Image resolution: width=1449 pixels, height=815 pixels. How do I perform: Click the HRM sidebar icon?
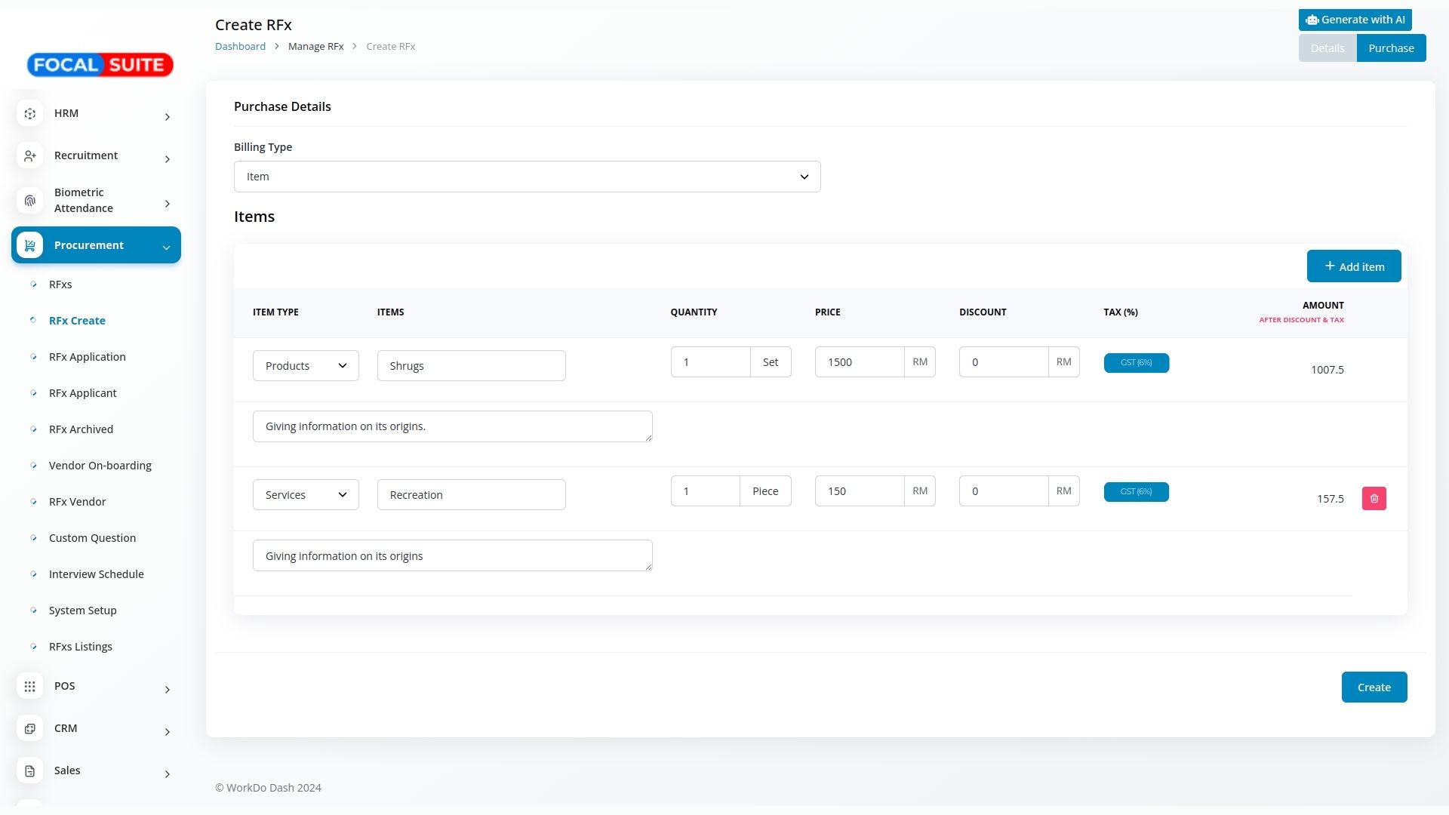point(29,114)
